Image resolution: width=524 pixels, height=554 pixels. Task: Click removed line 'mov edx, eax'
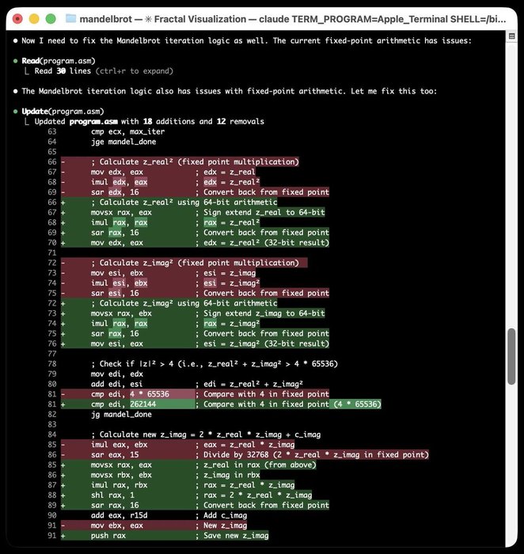[x=158, y=172]
